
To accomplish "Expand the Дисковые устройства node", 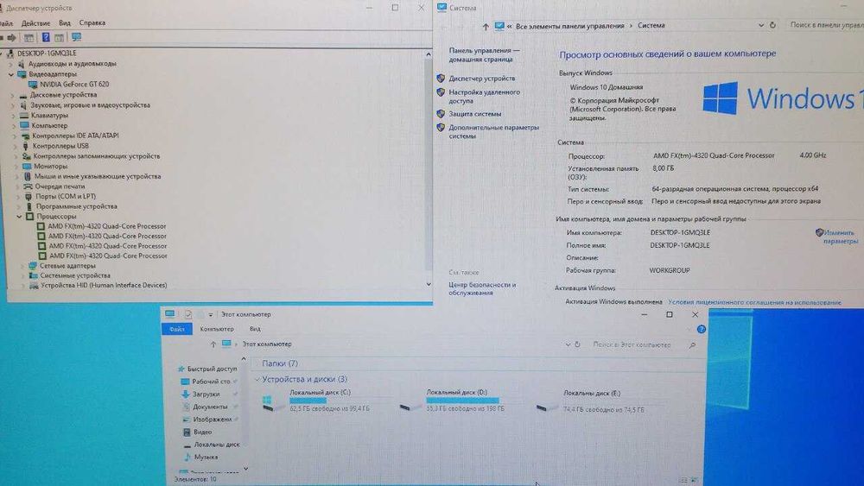I will (x=13, y=95).
